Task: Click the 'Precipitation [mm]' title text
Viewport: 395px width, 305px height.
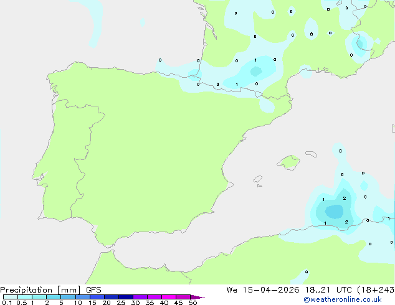Action: tap(40, 290)
